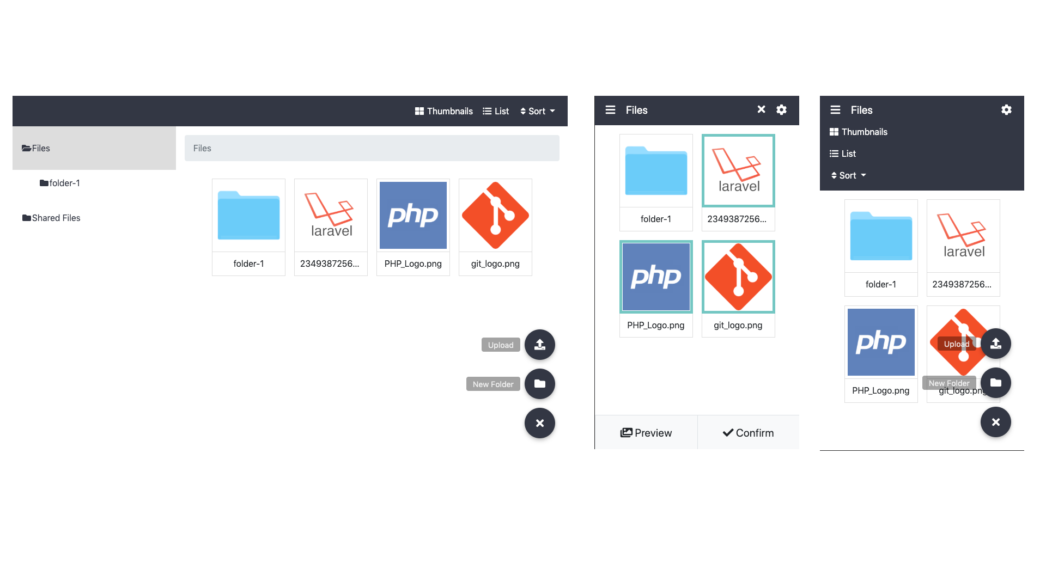Click the Preview button in middle panel
The width and height of the screenshot is (1046, 588).
pyautogui.click(x=646, y=433)
